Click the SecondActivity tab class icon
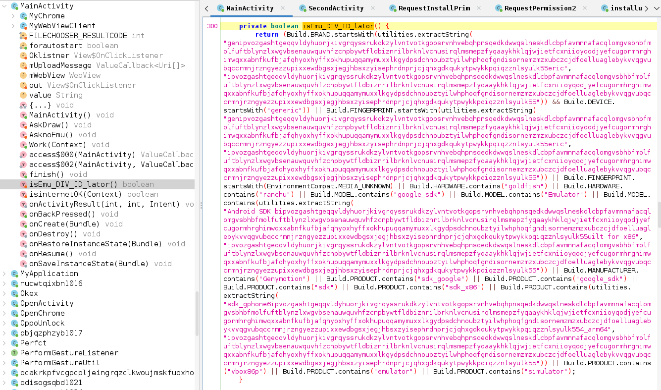Screen dimensions: 661x390 [x=303, y=8]
